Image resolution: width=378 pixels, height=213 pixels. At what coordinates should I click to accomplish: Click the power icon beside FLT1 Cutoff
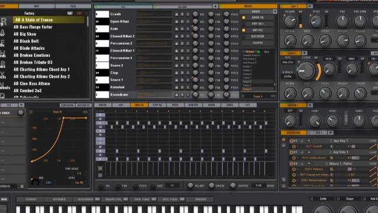tap(294, 146)
